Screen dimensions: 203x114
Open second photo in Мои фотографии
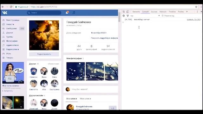95,71
